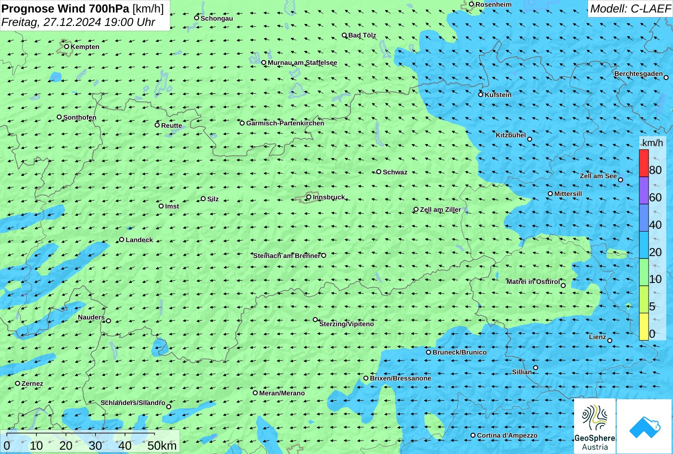This screenshot has width=673, height=454.
Task: Select the Innsbruck city marker circle
Action: (309, 197)
